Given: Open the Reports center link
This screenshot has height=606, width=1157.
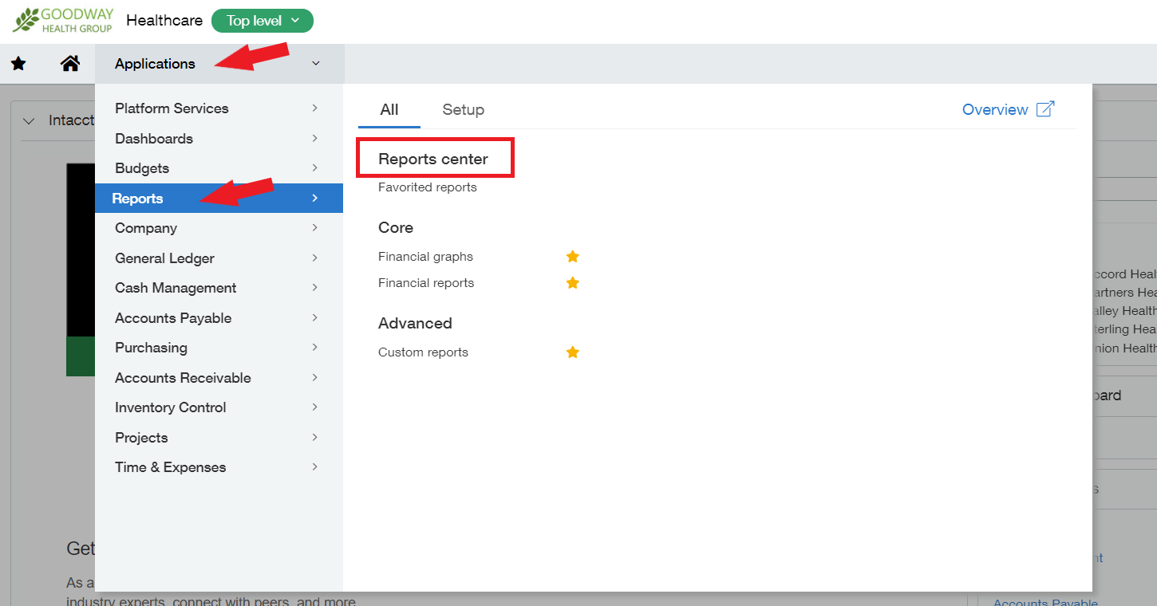Looking at the screenshot, I should coord(433,159).
